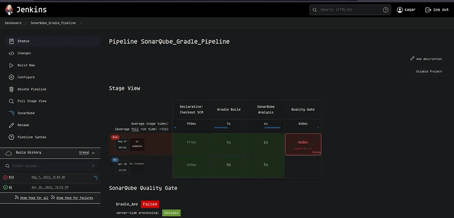Open build #2 link in Build History
The image size is (454, 218).
[10, 187]
